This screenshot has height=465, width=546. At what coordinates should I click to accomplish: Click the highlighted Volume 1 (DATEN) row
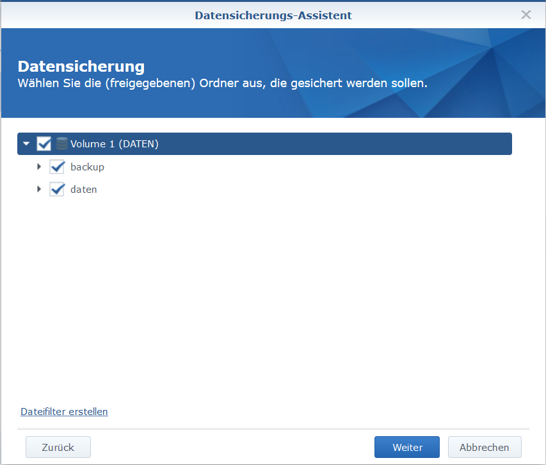tap(256, 143)
